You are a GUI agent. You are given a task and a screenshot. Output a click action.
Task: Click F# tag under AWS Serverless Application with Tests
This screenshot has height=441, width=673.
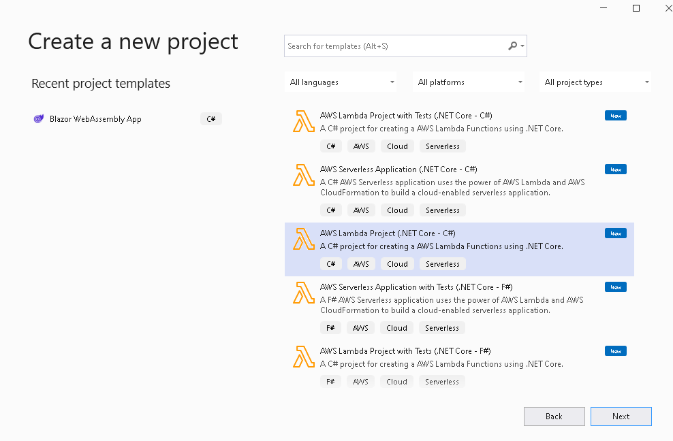tap(330, 328)
